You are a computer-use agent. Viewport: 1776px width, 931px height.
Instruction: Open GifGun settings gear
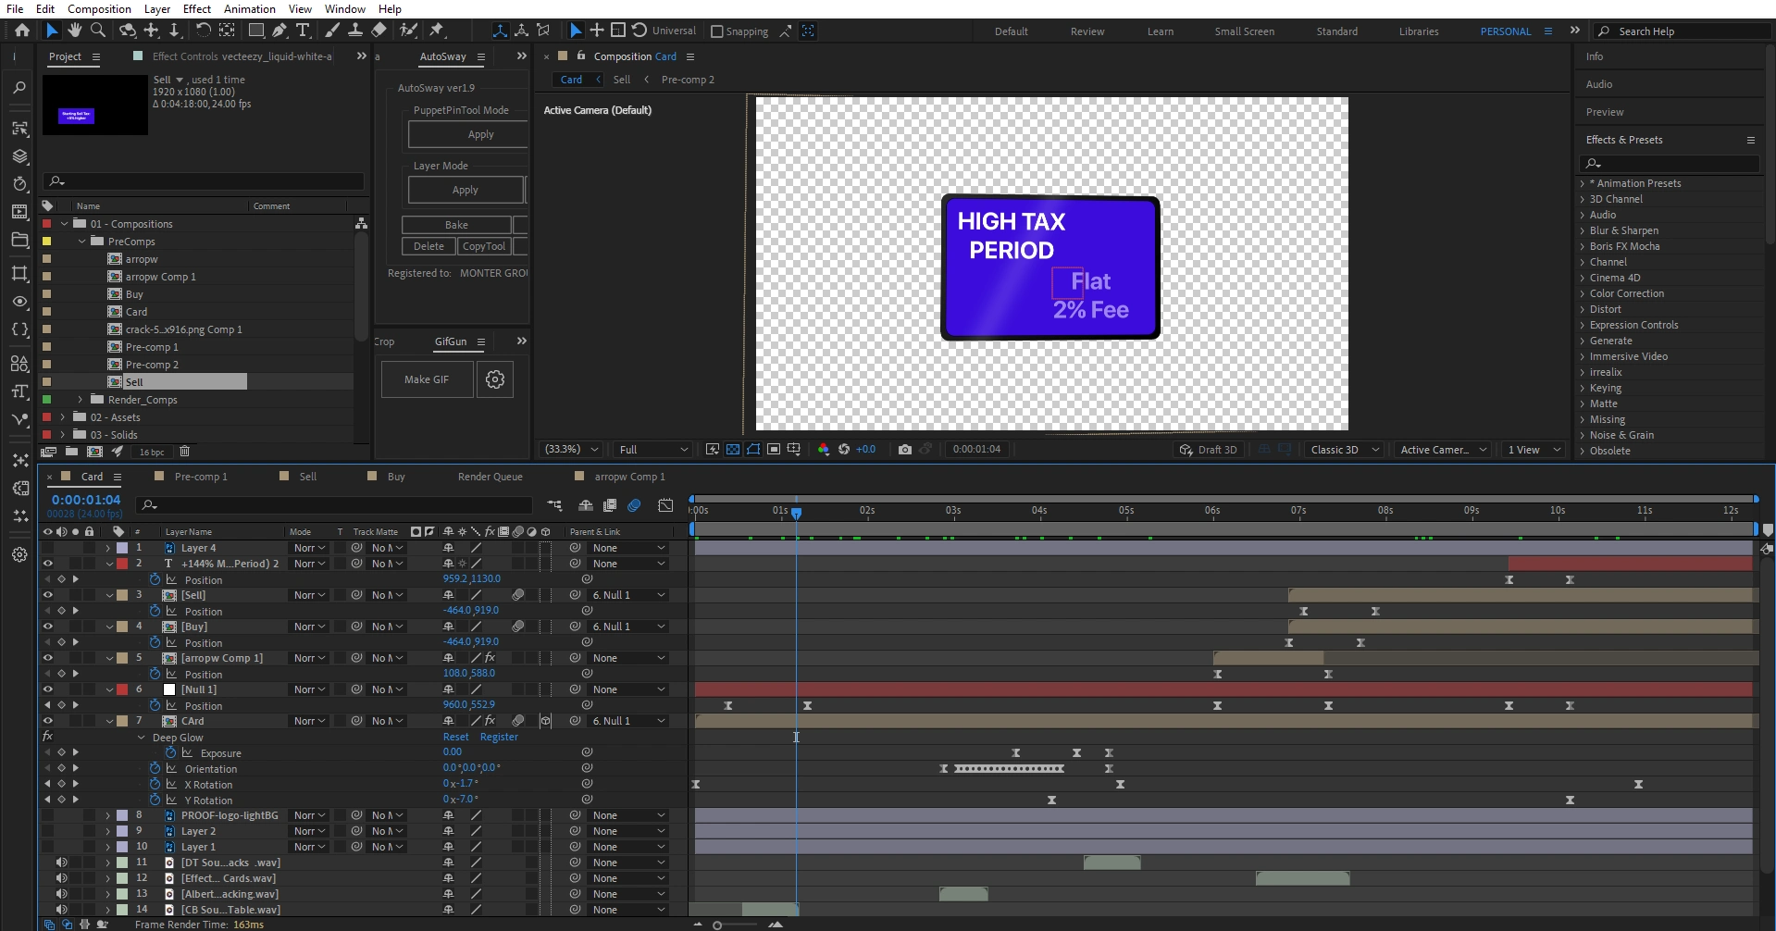[x=495, y=379]
